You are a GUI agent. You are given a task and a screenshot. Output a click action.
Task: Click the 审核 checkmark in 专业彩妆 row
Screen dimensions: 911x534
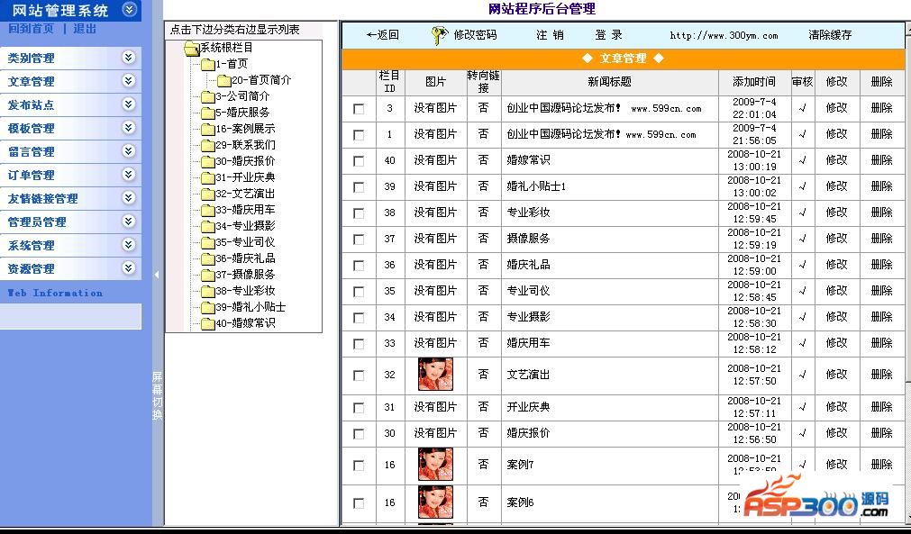(802, 213)
